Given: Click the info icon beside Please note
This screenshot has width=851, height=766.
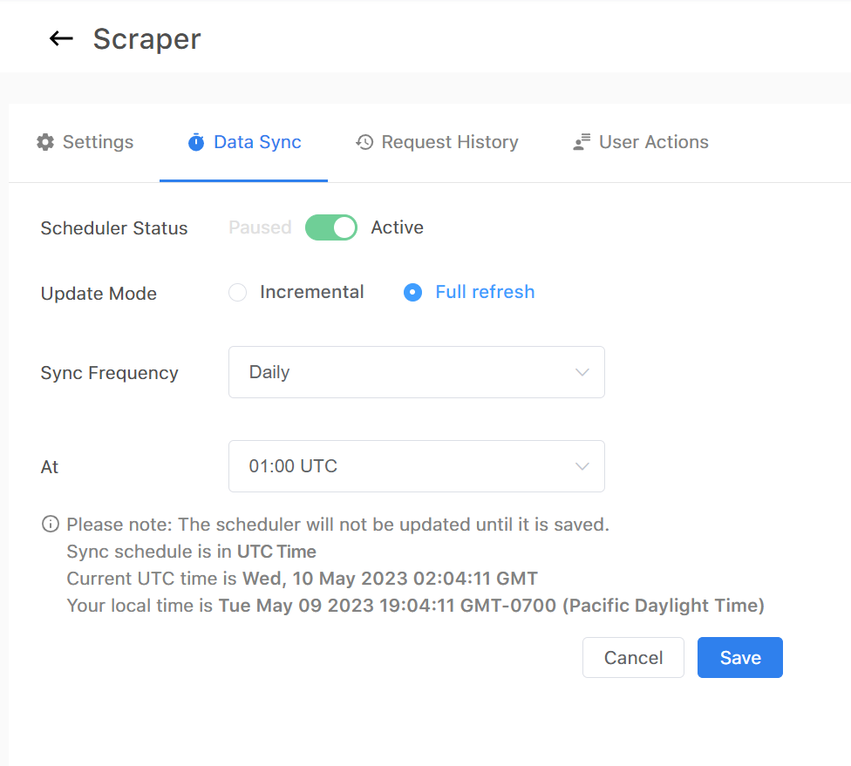Looking at the screenshot, I should (51, 524).
